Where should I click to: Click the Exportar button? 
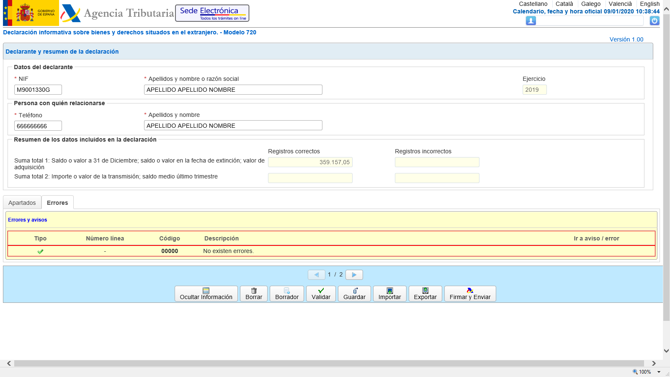pos(425,294)
